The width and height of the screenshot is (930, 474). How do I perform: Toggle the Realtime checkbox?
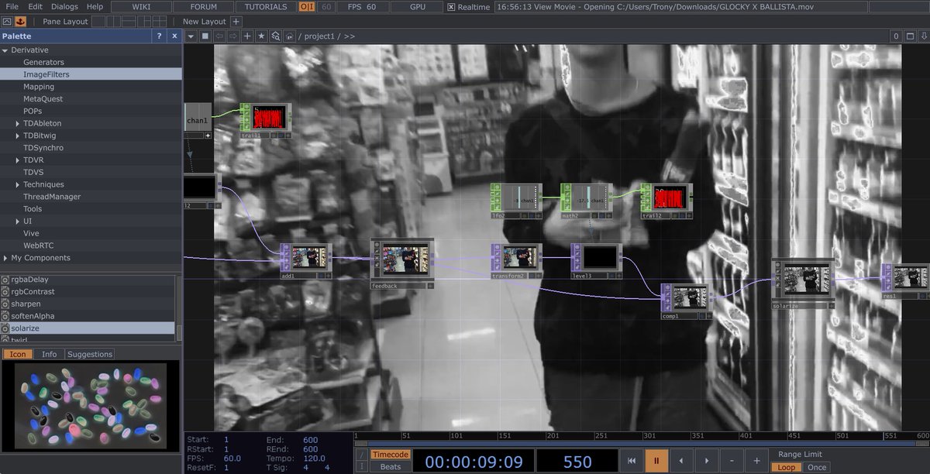(452, 7)
